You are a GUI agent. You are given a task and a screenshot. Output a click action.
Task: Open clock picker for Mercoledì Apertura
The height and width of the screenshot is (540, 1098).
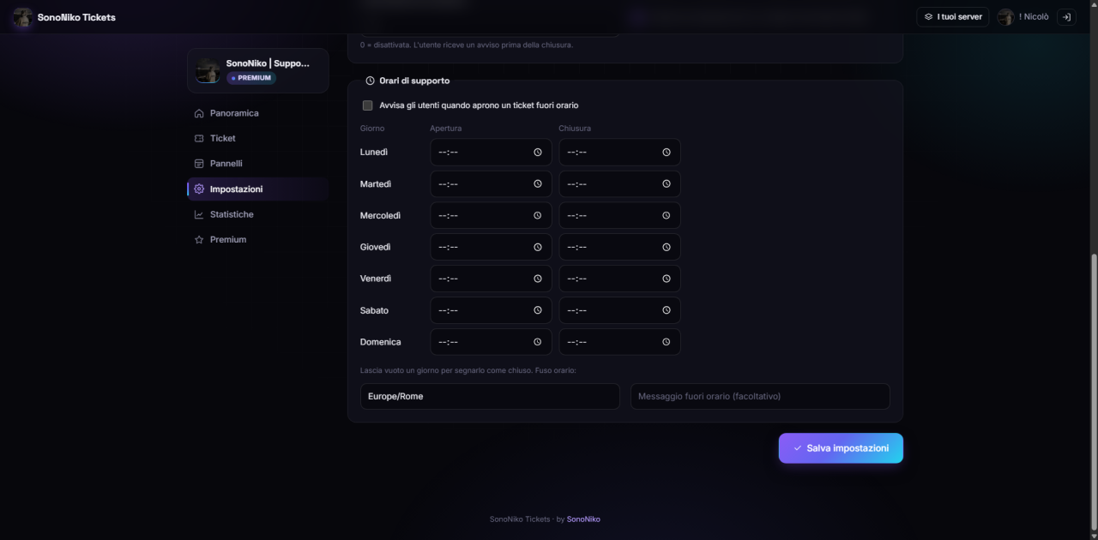(x=538, y=215)
